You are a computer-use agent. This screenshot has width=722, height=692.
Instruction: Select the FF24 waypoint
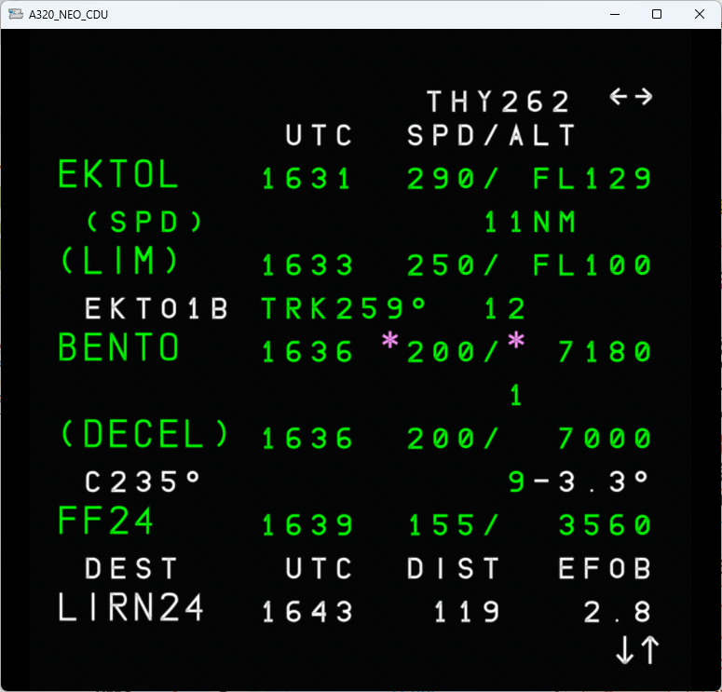pyautogui.click(x=105, y=521)
